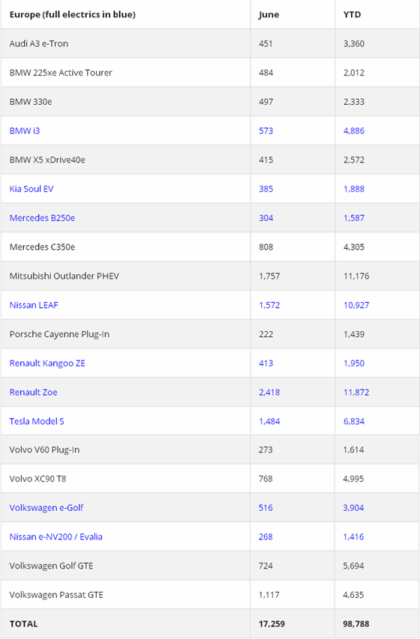This screenshot has width=420, height=639.
Task: Click the BMW i3 model name
Action: coord(25,131)
